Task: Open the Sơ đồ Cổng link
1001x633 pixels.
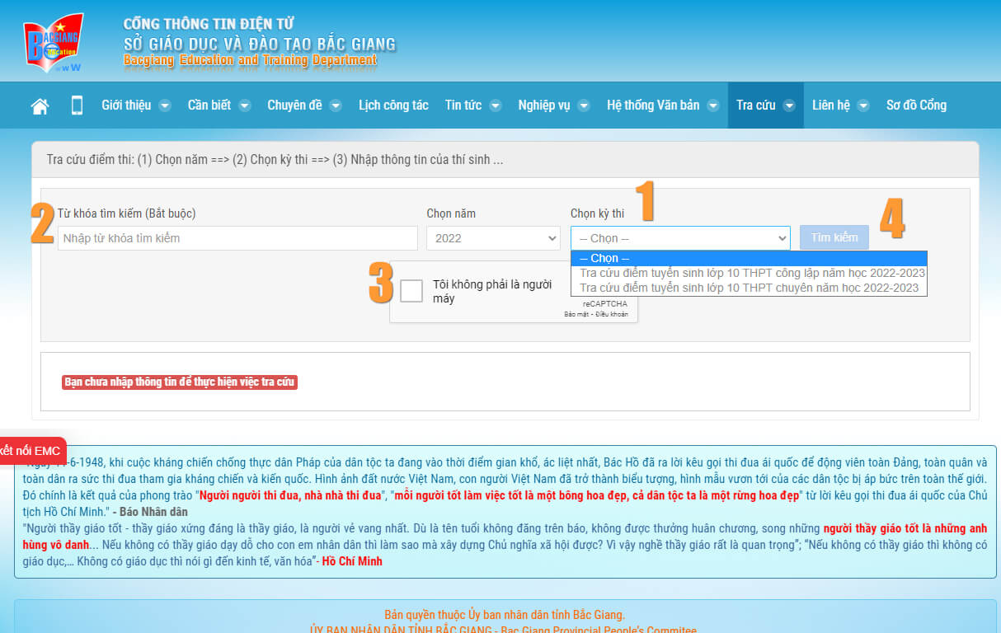Action: [x=916, y=105]
